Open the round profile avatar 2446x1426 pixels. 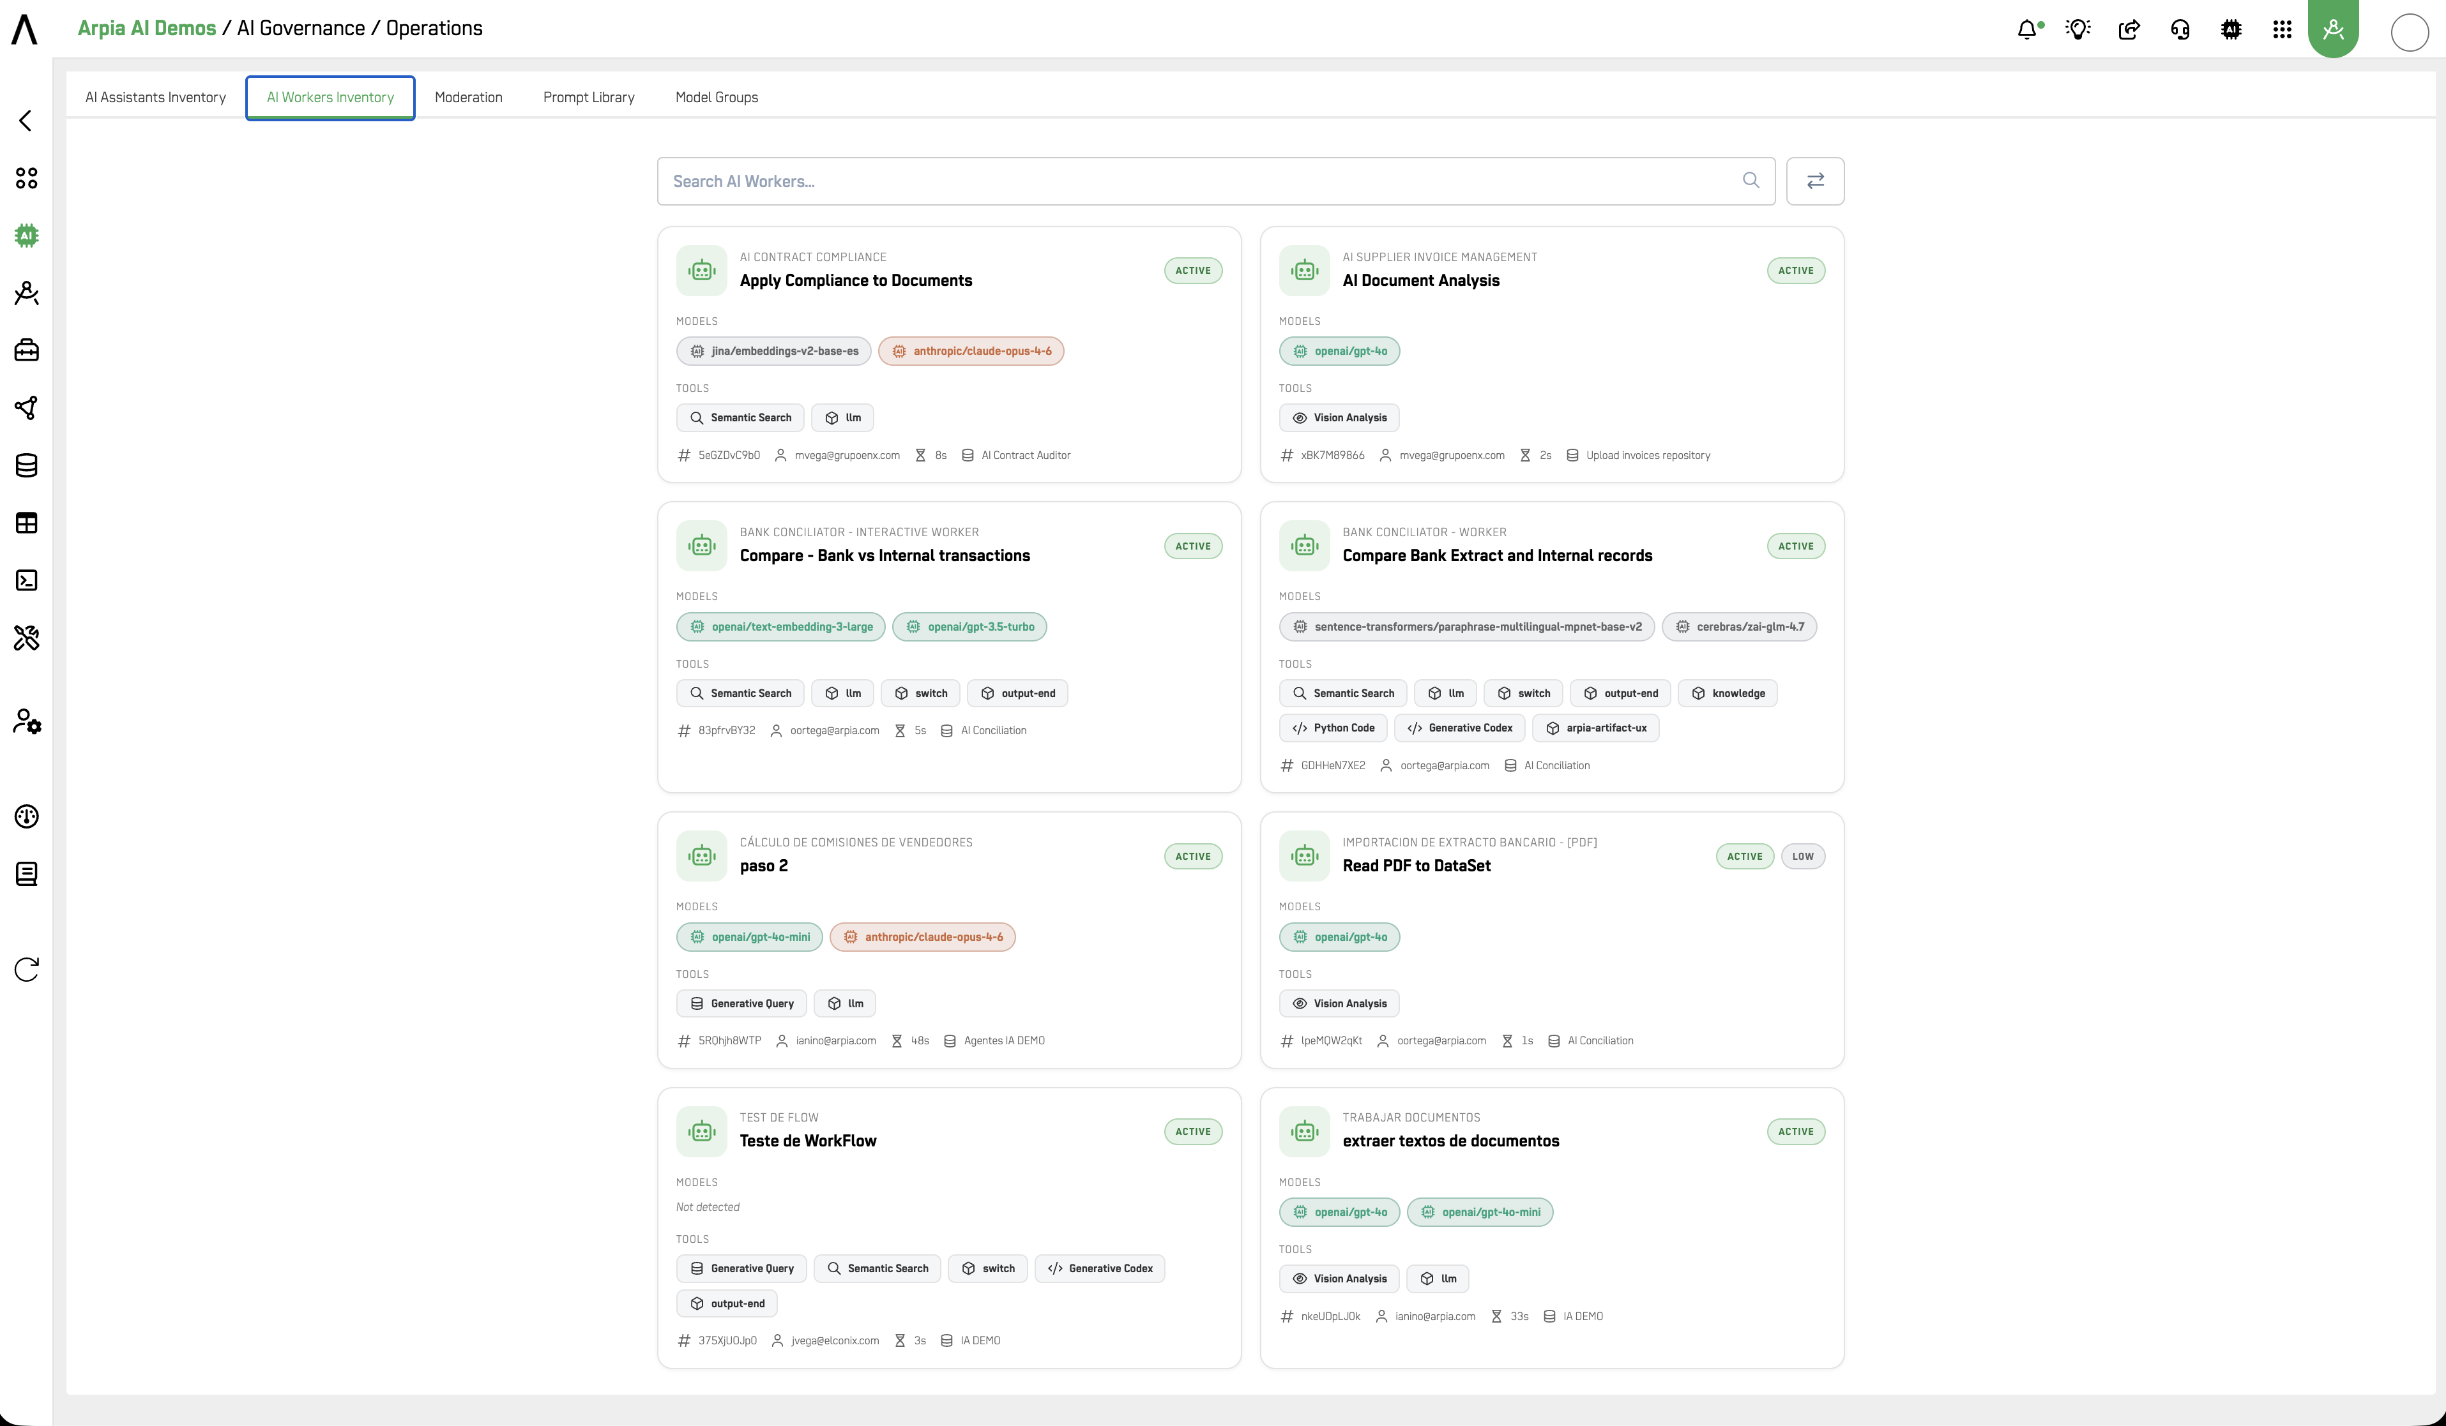click(x=2409, y=32)
